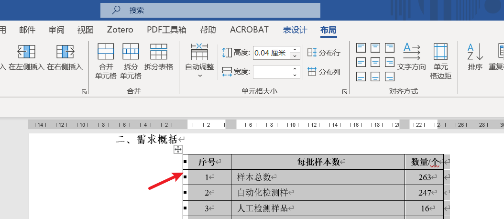This screenshot has height=219, width=504.
Task: Click Insert Right (在右侧插入) icon
Action: [65, 52]
